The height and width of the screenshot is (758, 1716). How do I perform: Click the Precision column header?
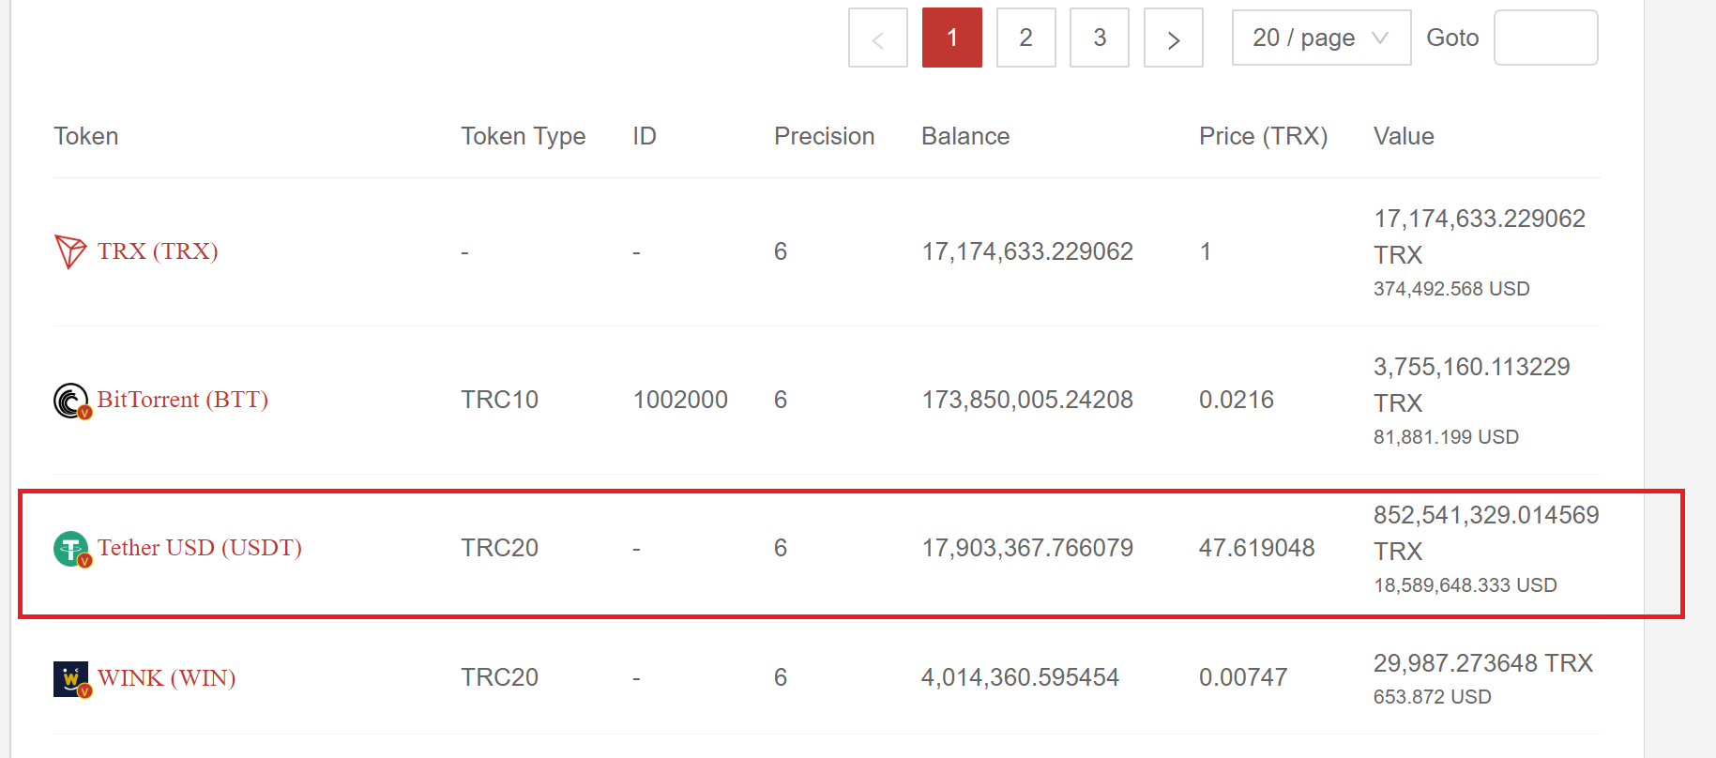pos(824,137)
